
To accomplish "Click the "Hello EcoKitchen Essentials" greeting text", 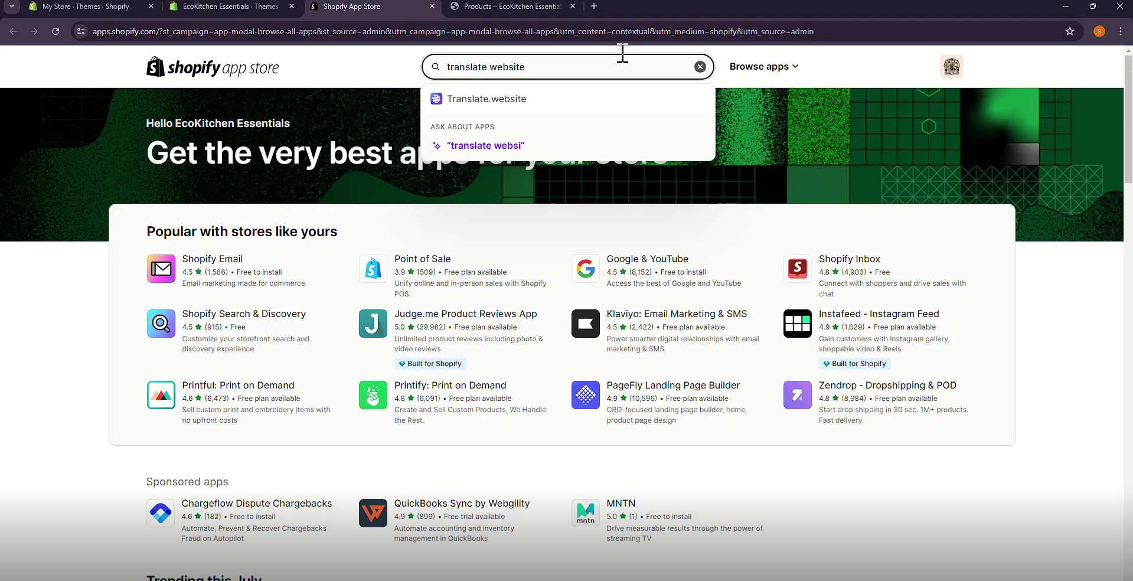I will 218,123.
